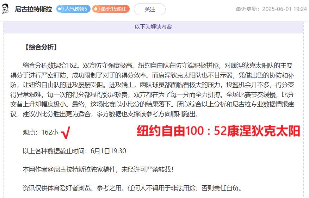Click the 人气榜第5 badge
The height and width of the screenshot is (198, 309).
pyautogui.click(x=73, y=9)
